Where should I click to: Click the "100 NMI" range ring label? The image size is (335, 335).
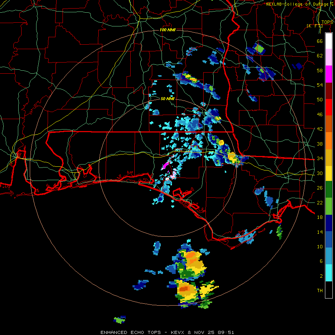coord(167,30)
